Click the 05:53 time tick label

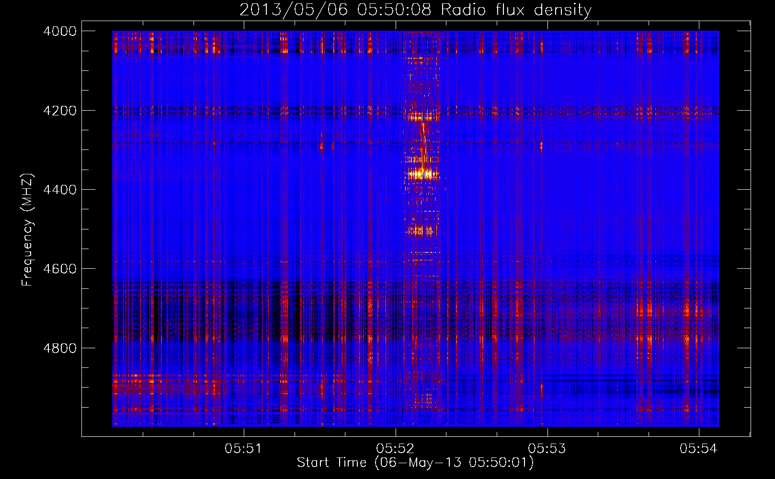[x=547, y=448]
